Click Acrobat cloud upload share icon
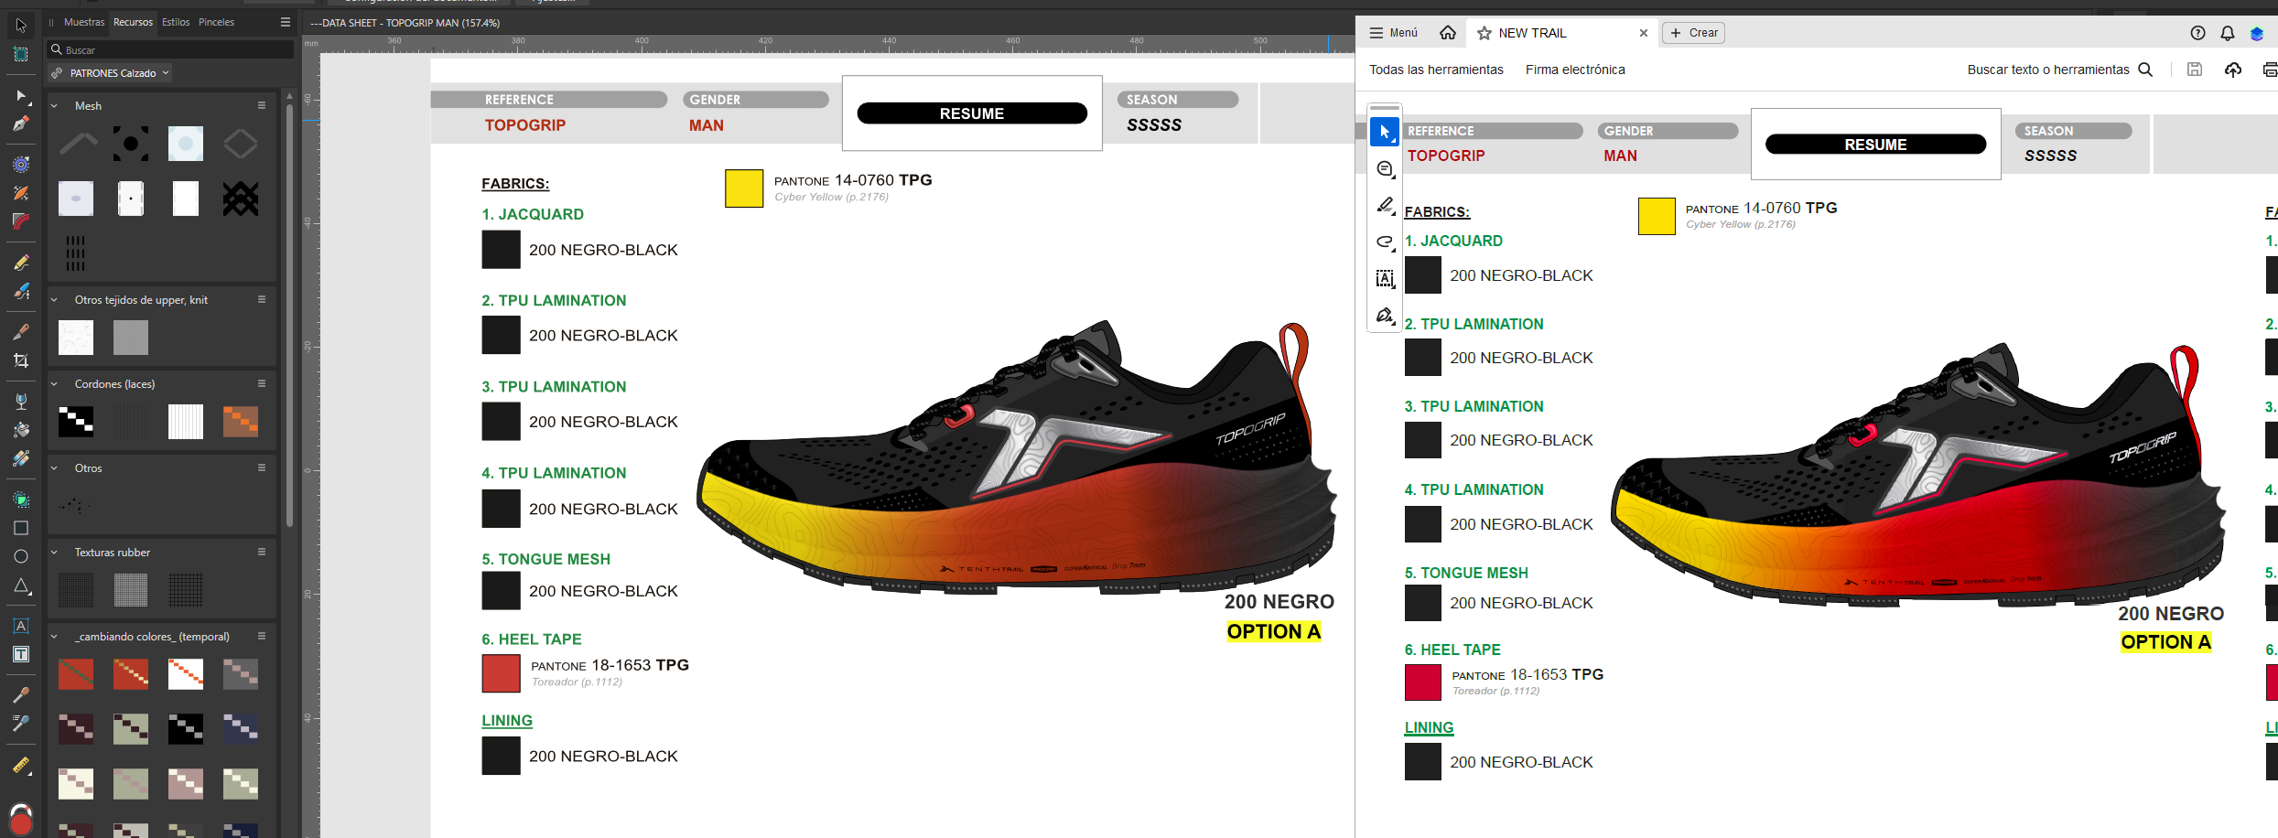The image size is (2278, 838). [2233, 70]
